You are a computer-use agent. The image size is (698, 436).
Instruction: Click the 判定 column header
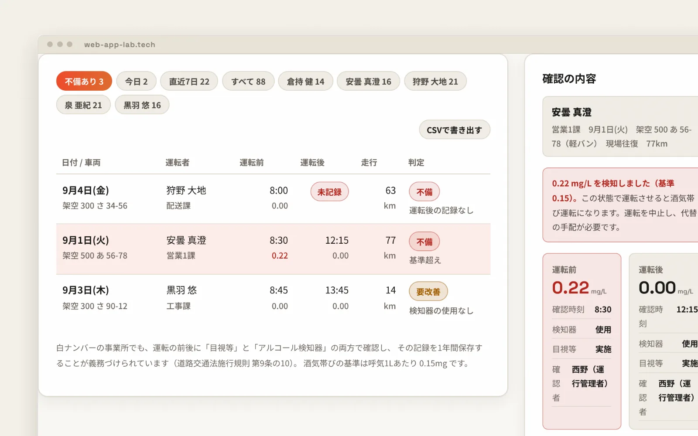pyautogui.click(x=416, y=162)
